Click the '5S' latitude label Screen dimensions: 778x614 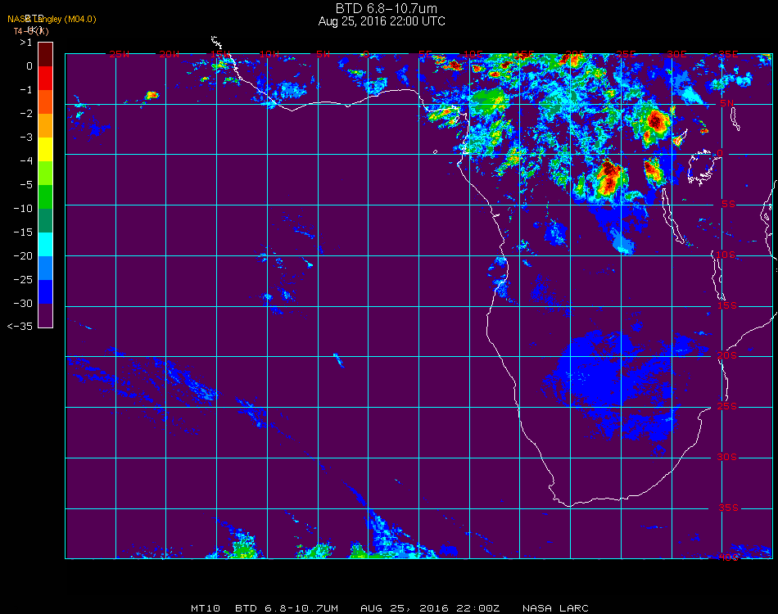pyautogui.click(x=728, y=205)
